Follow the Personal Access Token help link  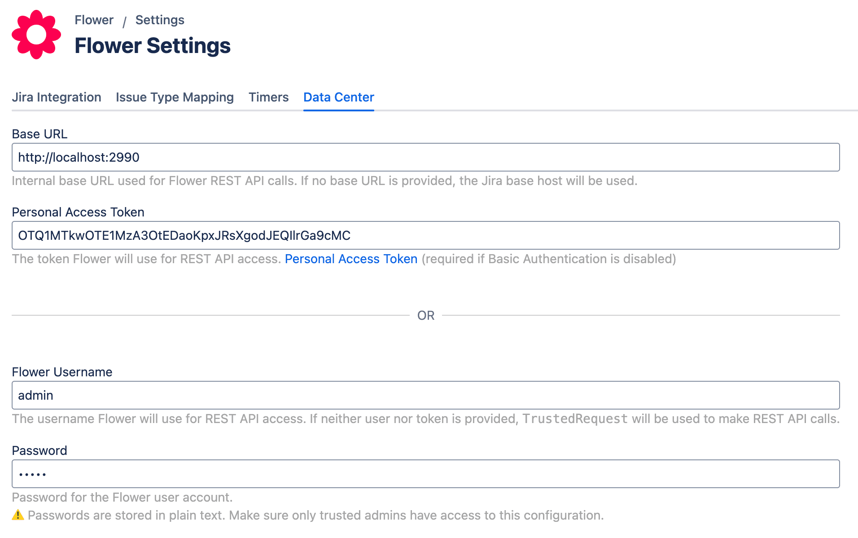[351, 259]
